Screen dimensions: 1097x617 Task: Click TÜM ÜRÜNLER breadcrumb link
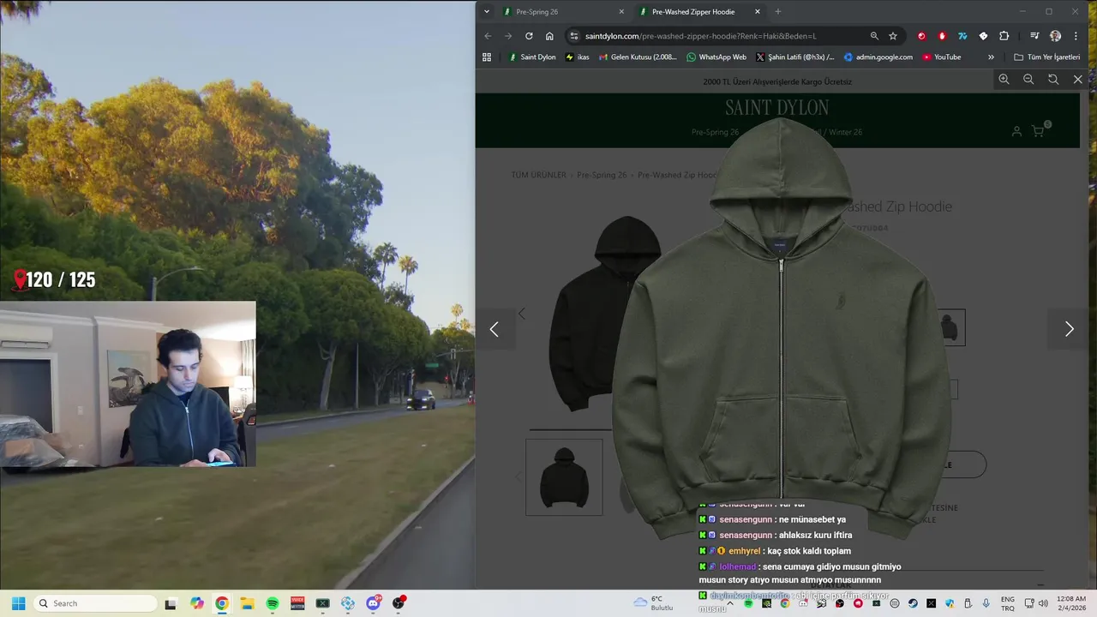click(538, 175)
